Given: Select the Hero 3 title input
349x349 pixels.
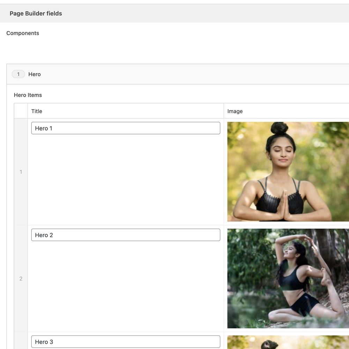Looking at the screenshot, I should pos(126,342).
